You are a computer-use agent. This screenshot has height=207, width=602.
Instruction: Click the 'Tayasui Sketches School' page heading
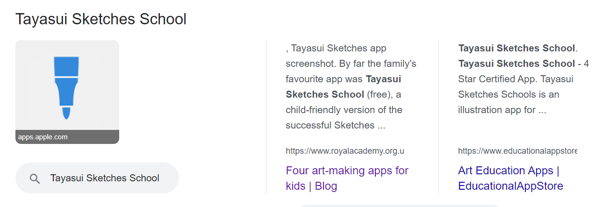pos(101,19)
